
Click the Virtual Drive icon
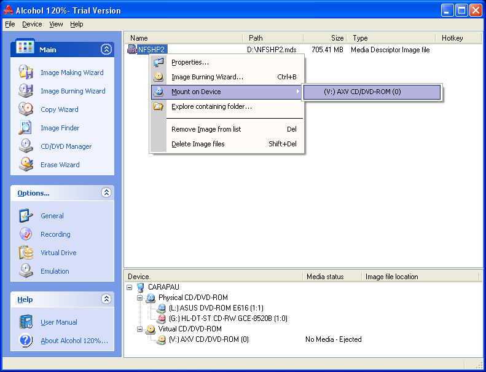pos(26,253)
